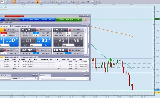Click the GBP/USD Sell price tile 95

[x=61, y=42]
